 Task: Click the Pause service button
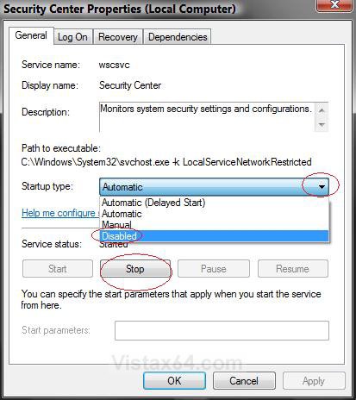tap(214, 269)
